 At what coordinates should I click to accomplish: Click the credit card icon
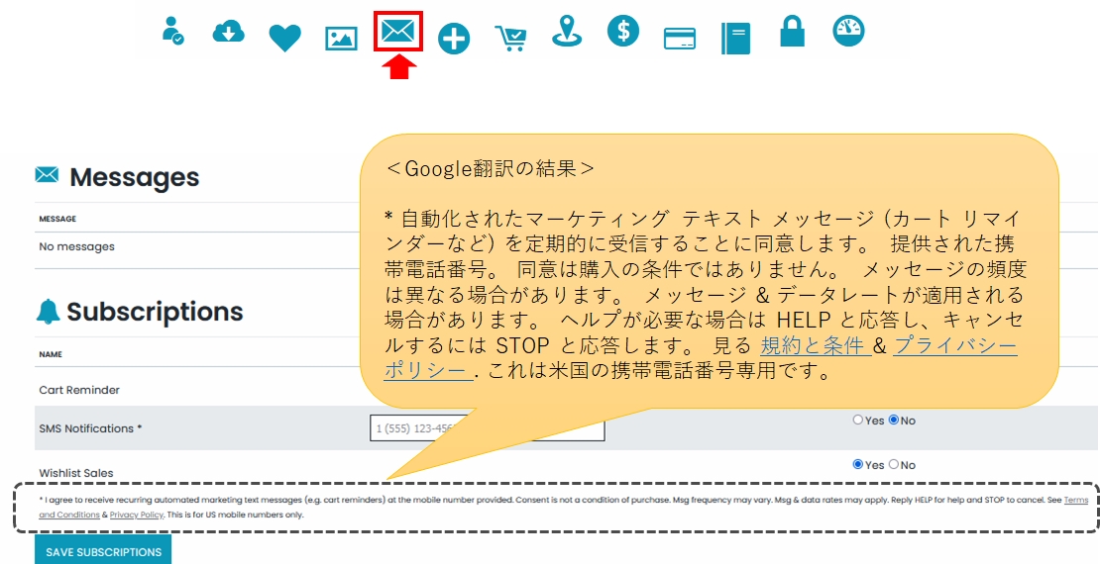(x=680, y=39)
